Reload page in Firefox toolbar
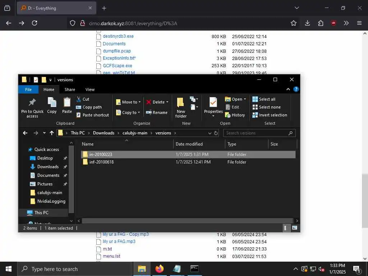The height and width of the screenshot is (276, 368). (34, 23)
